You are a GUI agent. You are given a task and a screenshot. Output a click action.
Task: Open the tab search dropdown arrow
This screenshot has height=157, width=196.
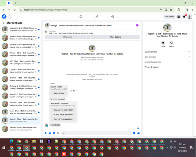pos(3,3)
